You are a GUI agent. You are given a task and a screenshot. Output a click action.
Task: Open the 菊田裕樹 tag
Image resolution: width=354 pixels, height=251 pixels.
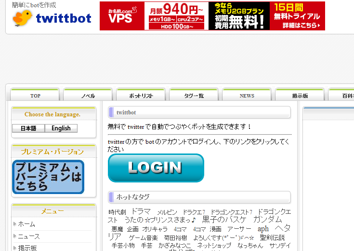[175, 238]
